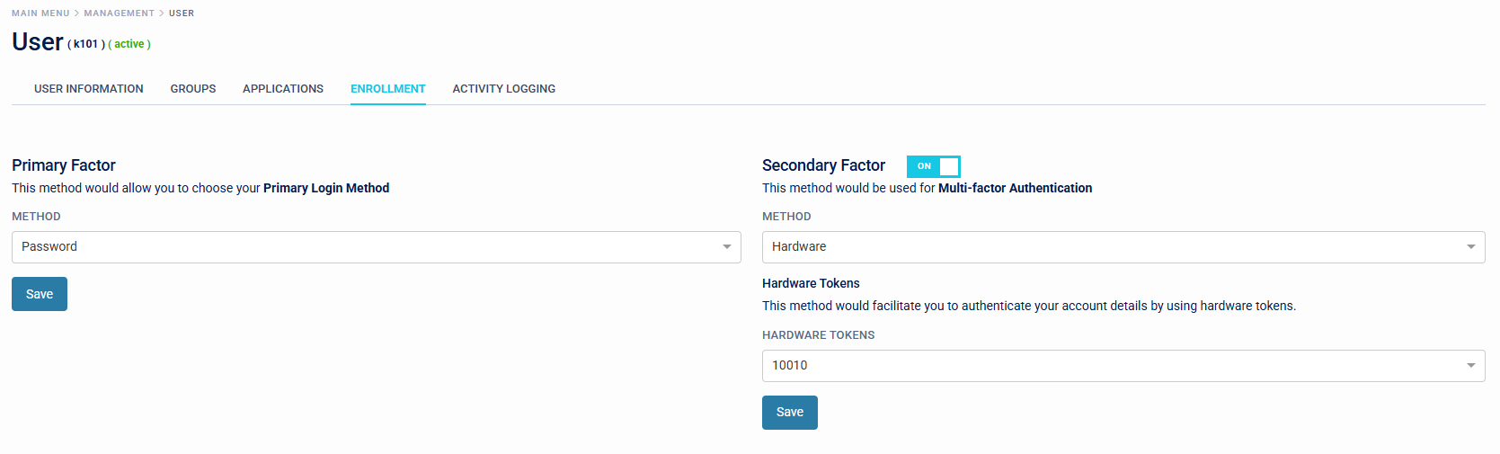Click the Secondary Factor method dropdown arrow

click(x=1470, y=247)
